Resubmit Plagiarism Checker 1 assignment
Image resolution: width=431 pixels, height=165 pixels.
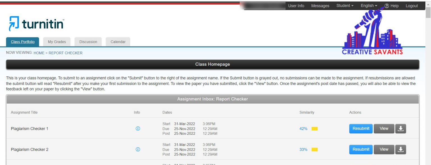tap(361, 129)
